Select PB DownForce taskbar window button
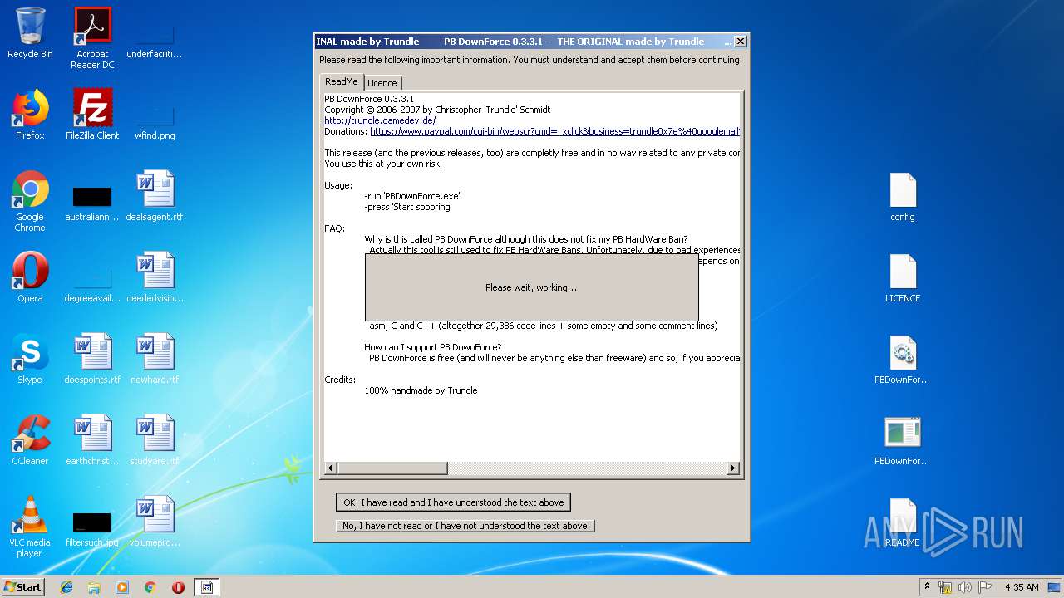The image size is (1064, 598). (x=207, y=587)
